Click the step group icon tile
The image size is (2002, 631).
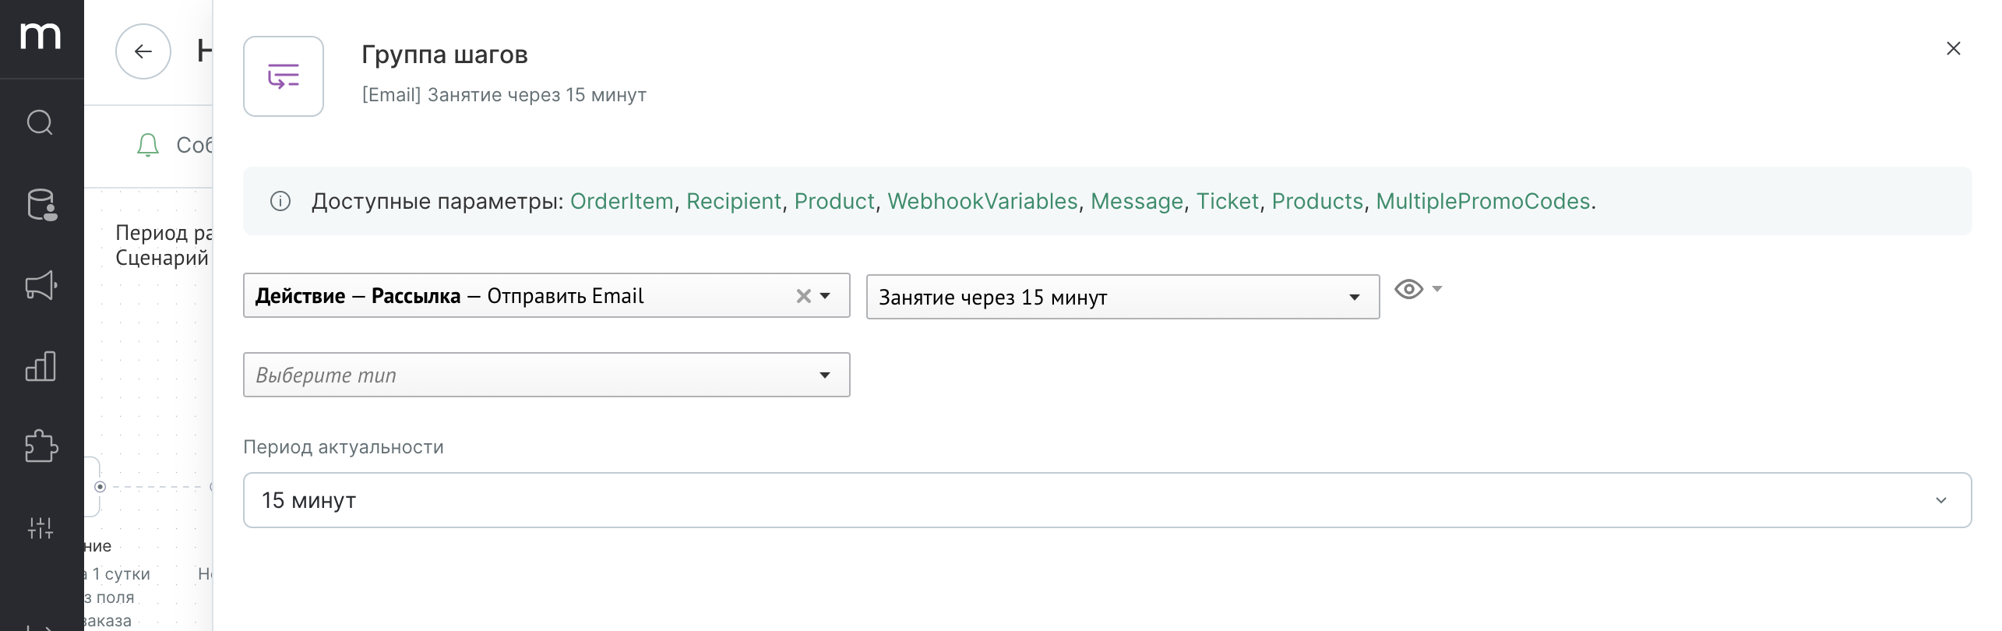tap(284, 76)
